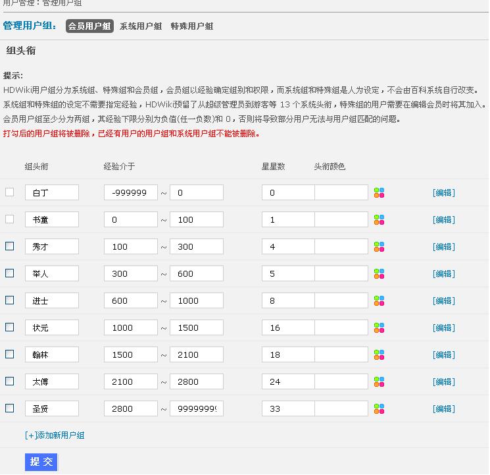Tick the checkbox for 状元 group
The height and width of the screenshot is (475, 490).
(10, 327)
